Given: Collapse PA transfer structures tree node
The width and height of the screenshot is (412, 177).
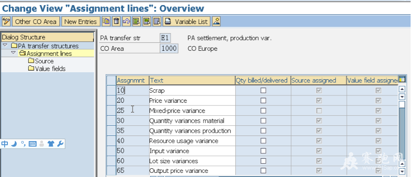Looking at the screenshot, I should pos(5,46).
